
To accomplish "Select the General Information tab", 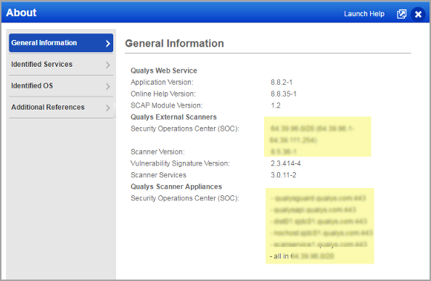I will click(x=61, y=43).
